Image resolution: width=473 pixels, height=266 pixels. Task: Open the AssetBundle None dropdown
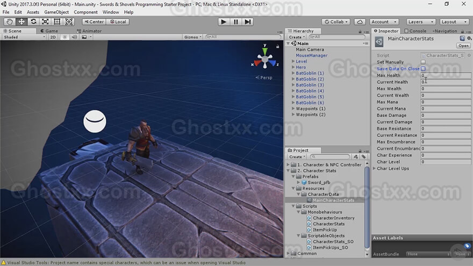click(x=428, y=254)
